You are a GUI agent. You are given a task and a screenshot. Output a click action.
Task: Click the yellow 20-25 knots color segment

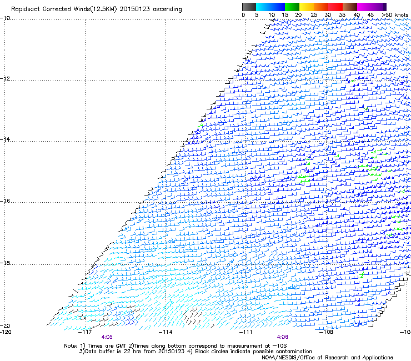pos(307,7)
